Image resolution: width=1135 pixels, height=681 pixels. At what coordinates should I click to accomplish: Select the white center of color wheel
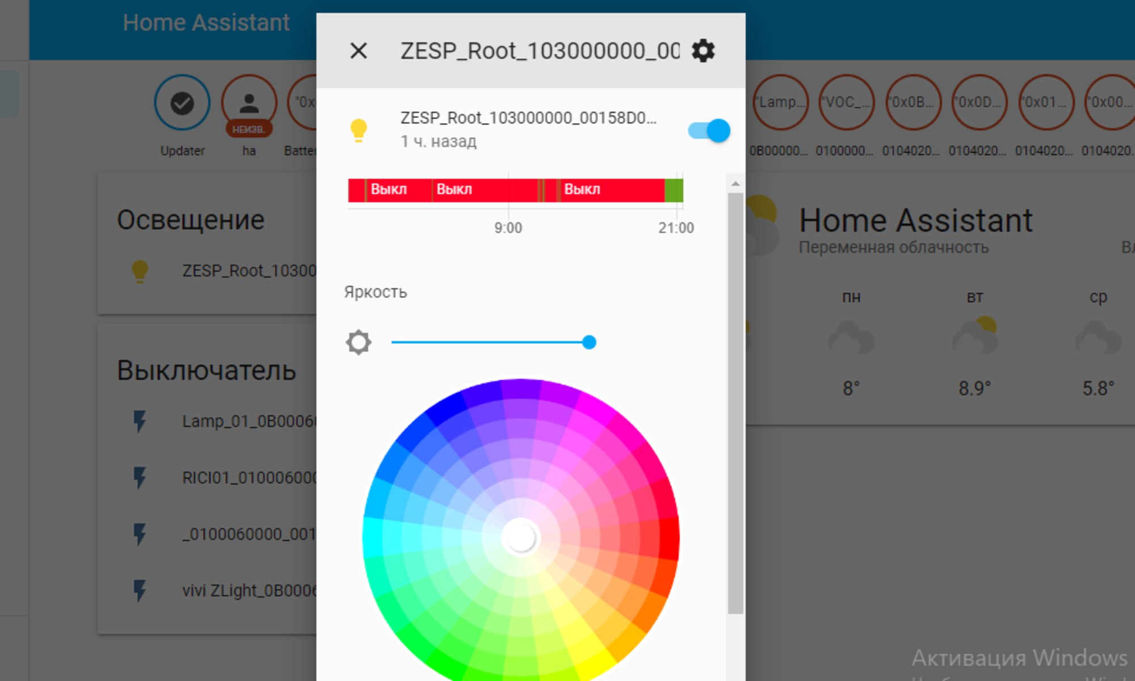pos(520,537)
